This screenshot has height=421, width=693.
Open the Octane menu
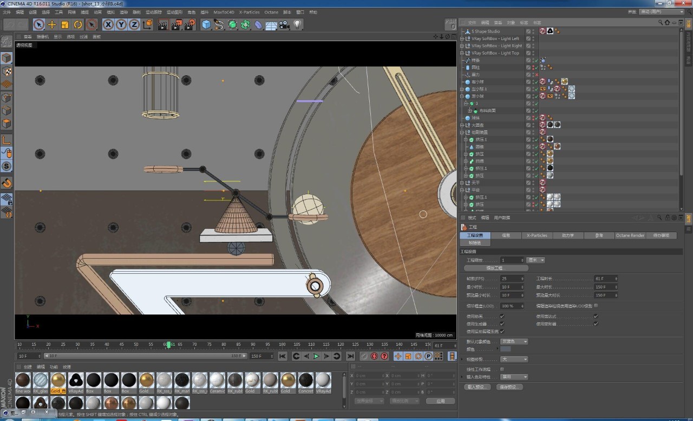pyautogui.click(x=271, y=12)
